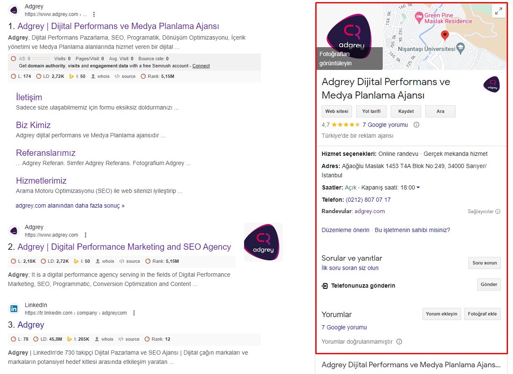513x374 pixels.
Task: Click Bu işletmenin sahibi misiniz? link
Action: click(412, 230)
